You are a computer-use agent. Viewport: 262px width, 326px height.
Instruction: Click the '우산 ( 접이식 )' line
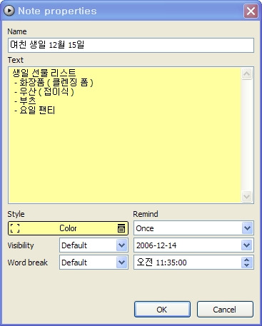tap(44, 92)
